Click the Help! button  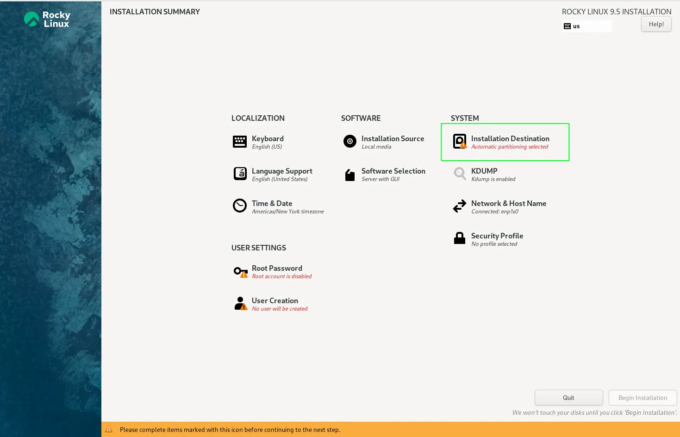656,24
